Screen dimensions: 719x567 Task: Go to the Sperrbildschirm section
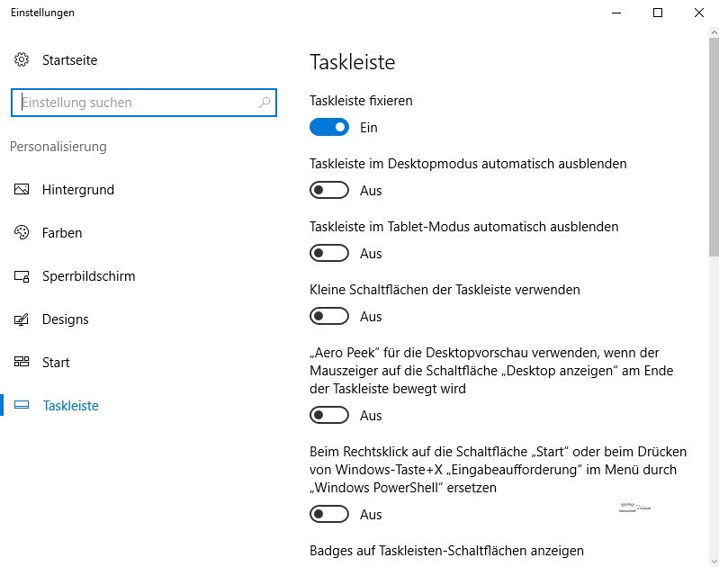[88, 276]
